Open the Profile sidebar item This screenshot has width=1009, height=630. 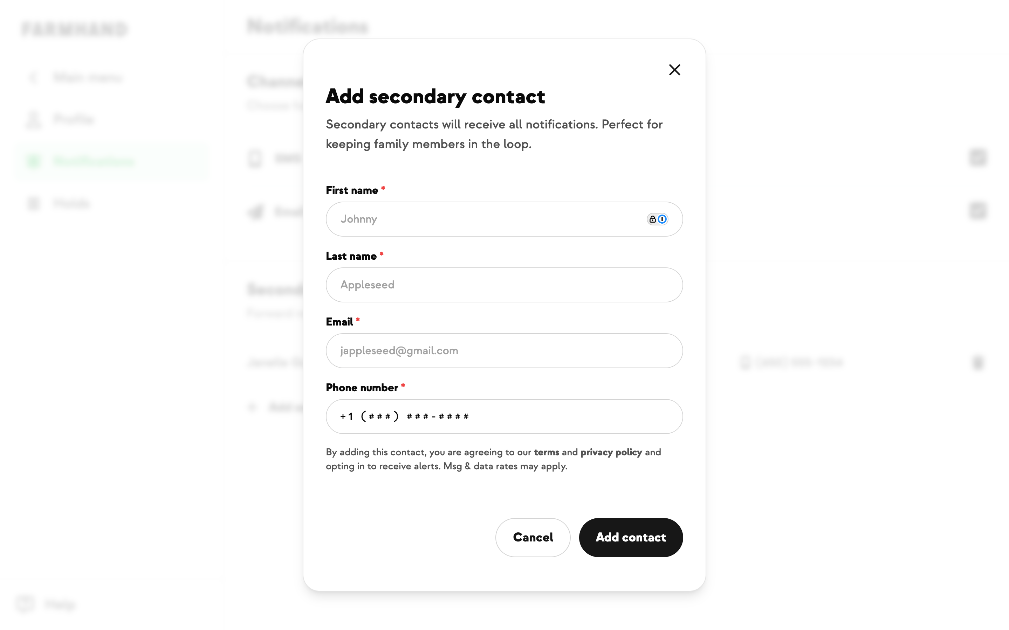[73, 119]
